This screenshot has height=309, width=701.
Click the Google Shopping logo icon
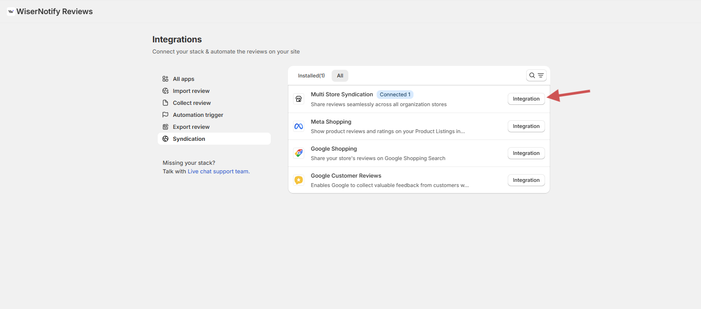pyautogui.click(x=299, y=153)
